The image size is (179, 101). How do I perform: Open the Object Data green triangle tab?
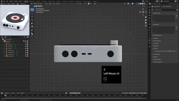tap(149, 40)
